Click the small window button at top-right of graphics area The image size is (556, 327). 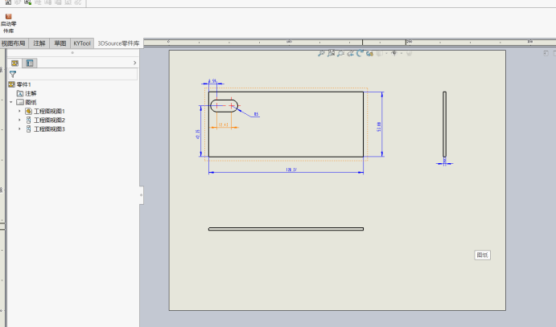[546, 54]
